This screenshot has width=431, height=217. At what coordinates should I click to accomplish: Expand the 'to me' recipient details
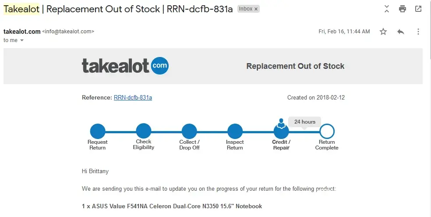pyautogui.click(x=22, y=40)
